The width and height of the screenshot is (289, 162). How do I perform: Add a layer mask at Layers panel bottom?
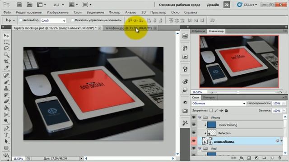point(249,158)
